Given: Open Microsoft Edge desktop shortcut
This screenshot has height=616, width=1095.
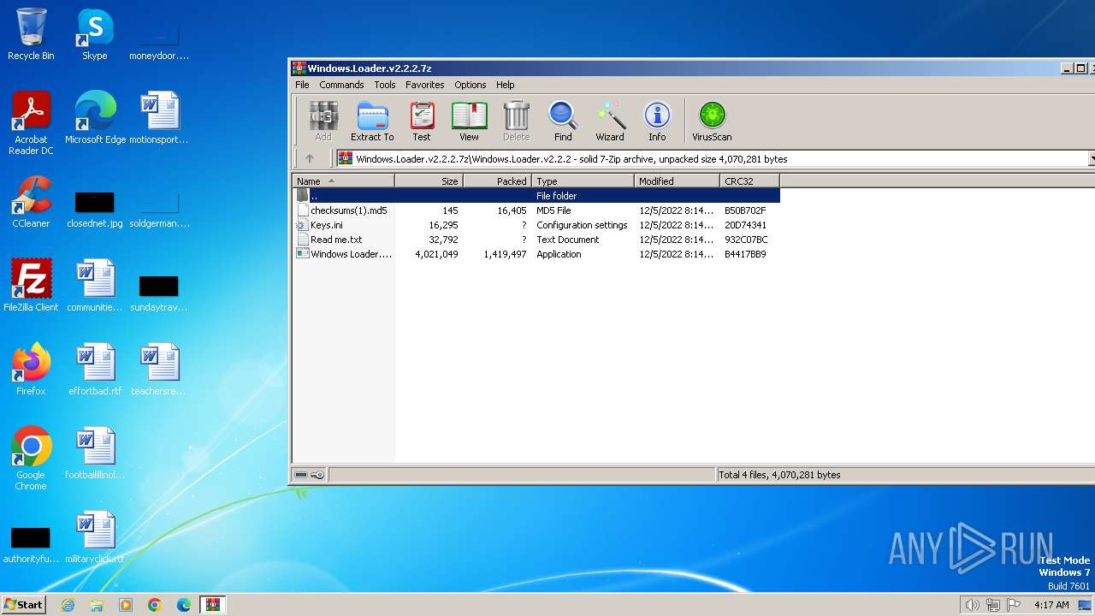Looking at the screenshot, I should pos(95,118).
